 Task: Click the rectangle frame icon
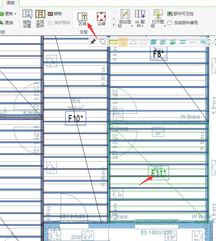[x=213, y=42]
